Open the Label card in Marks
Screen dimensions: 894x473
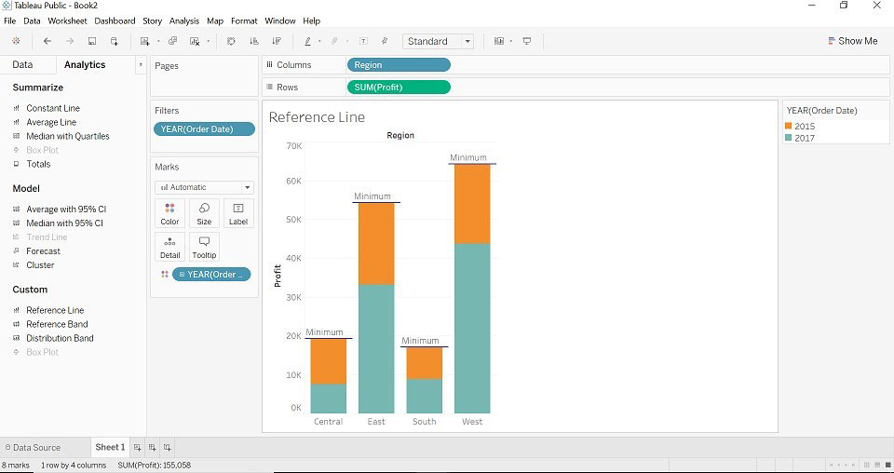click(238, 214)
